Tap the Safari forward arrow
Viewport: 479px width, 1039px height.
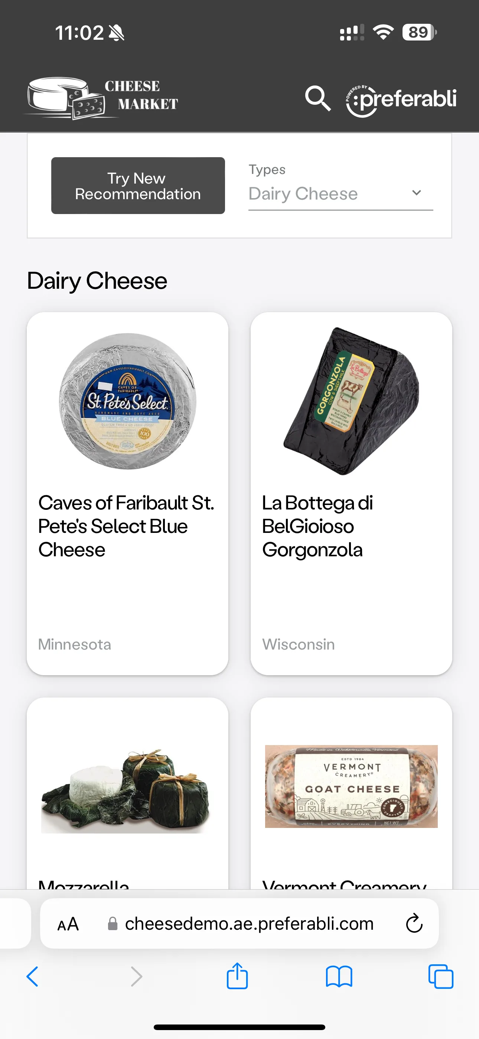point(137,976)
